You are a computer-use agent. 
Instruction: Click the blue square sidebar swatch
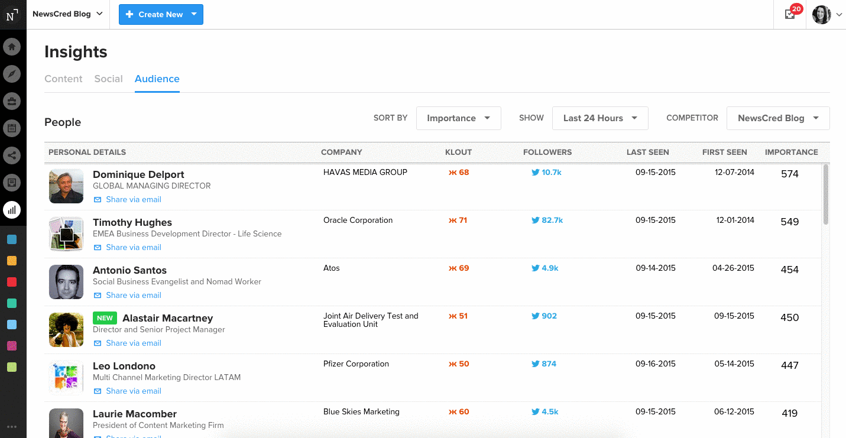(x=12, y=239)
